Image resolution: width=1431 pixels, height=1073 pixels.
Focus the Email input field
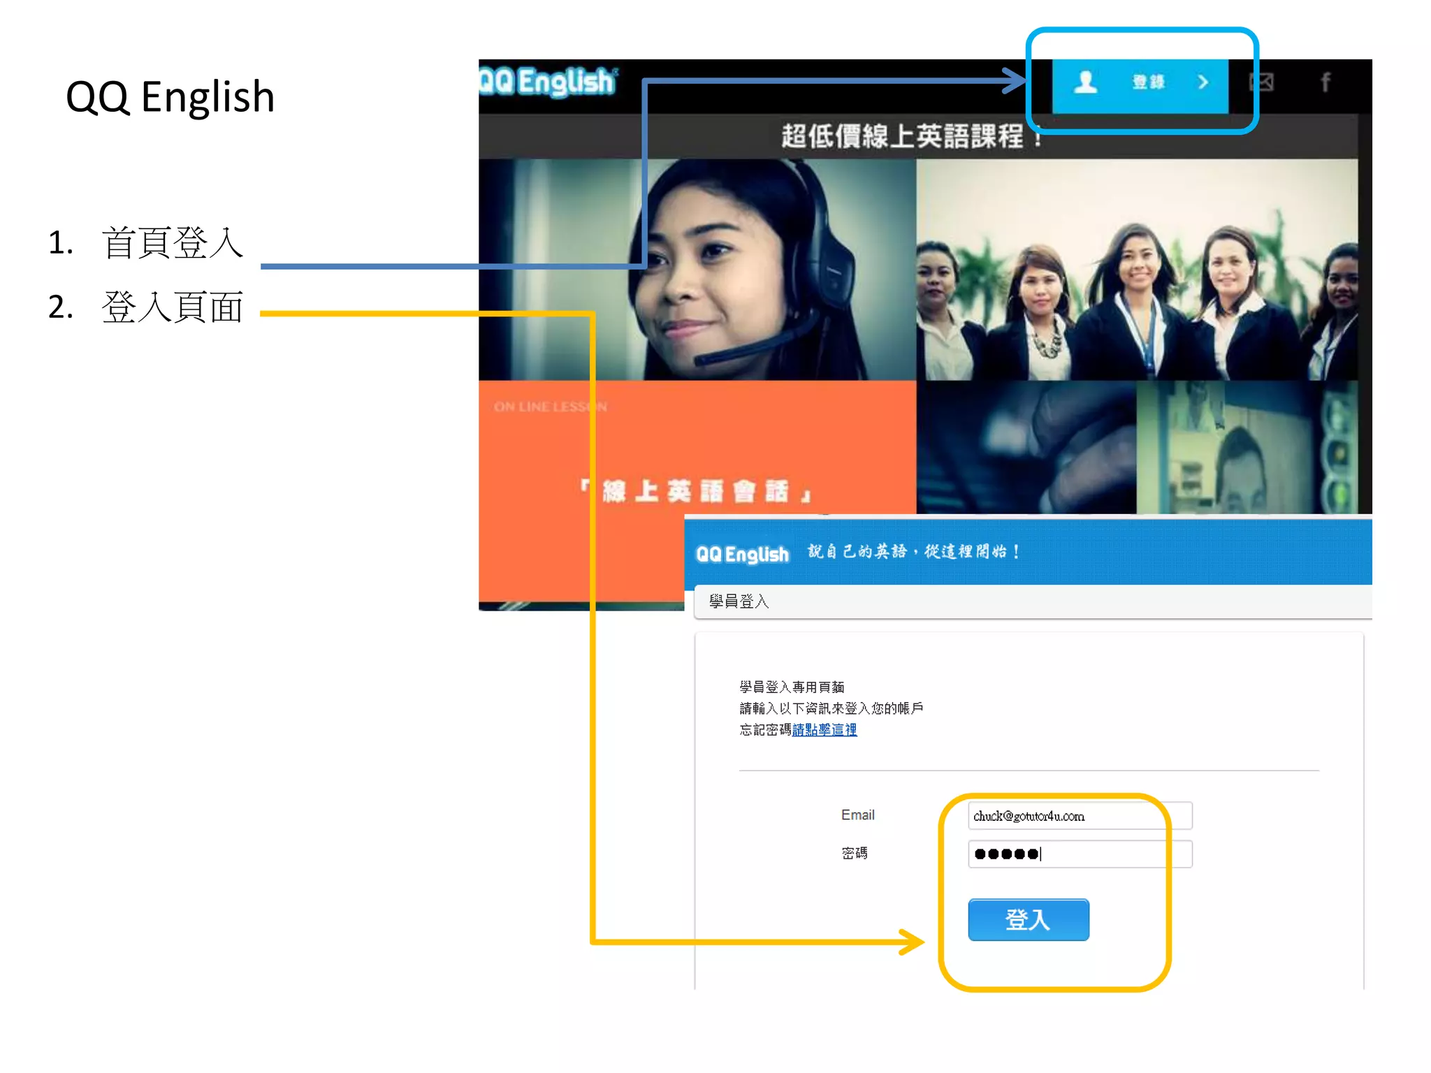[x=1079, y=815]
